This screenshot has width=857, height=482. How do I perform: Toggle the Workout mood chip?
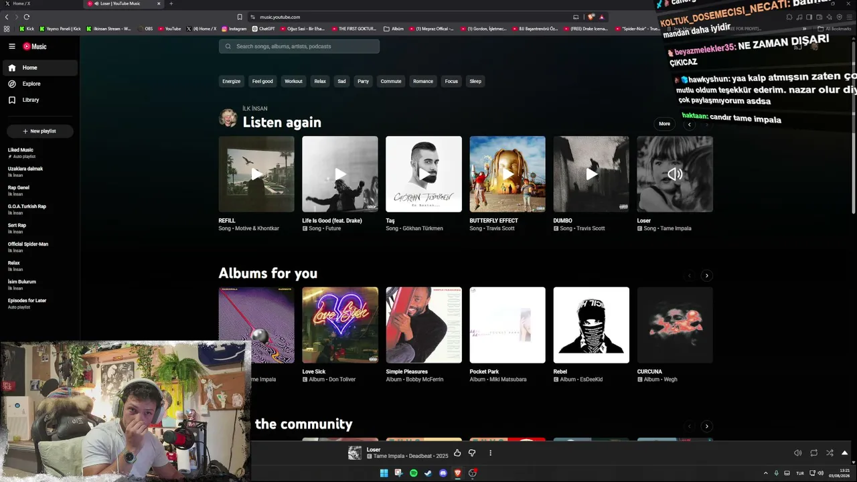tap(293, 81)
